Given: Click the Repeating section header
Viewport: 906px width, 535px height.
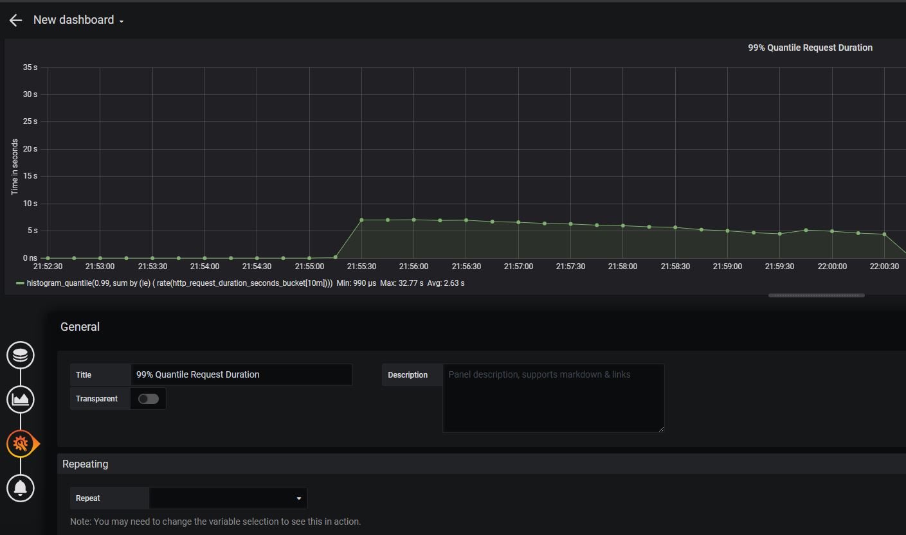Looking at the screenshot, I should point(86,464).
